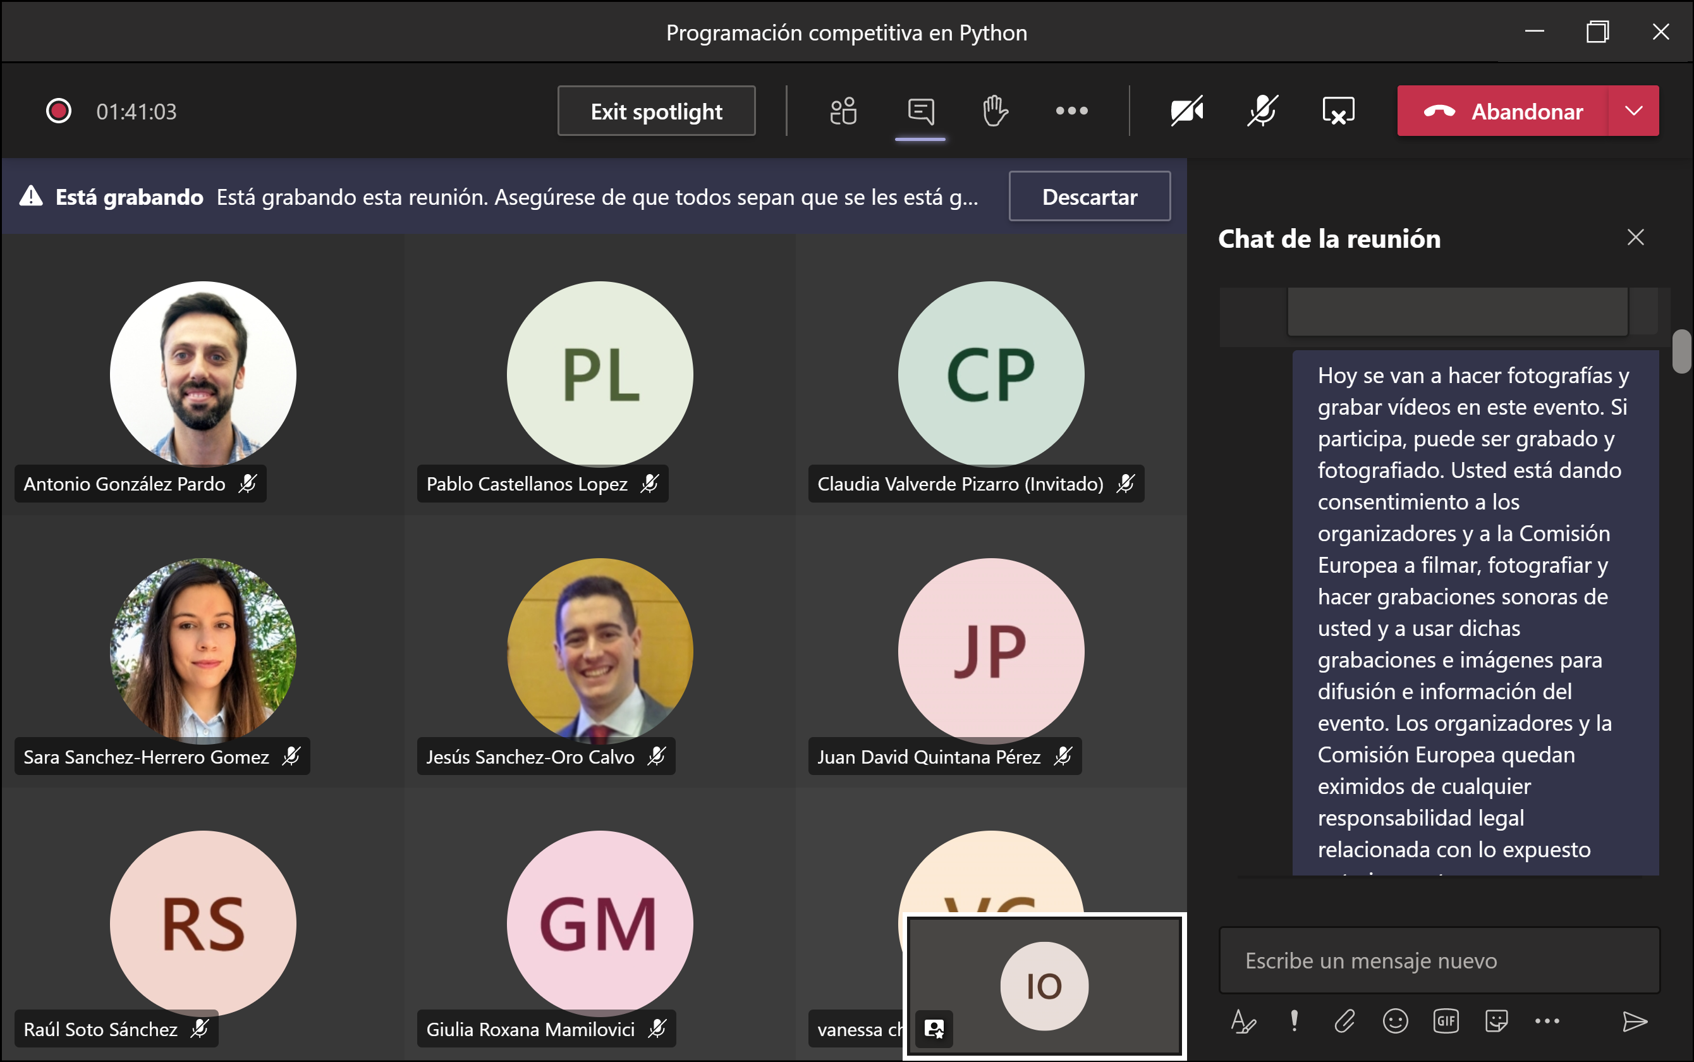Type in the Escribe un mensaje nuevo field
The width and height of the screenshot is (1694, 1062).
pyautogui.click(x=1439, y=960)
